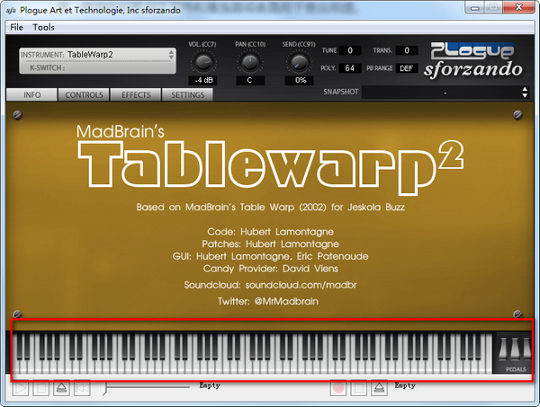This screenshot has width=540, height=407.
Task: Click the SEND (CC91) knob
Action: (x=296, y=62)
